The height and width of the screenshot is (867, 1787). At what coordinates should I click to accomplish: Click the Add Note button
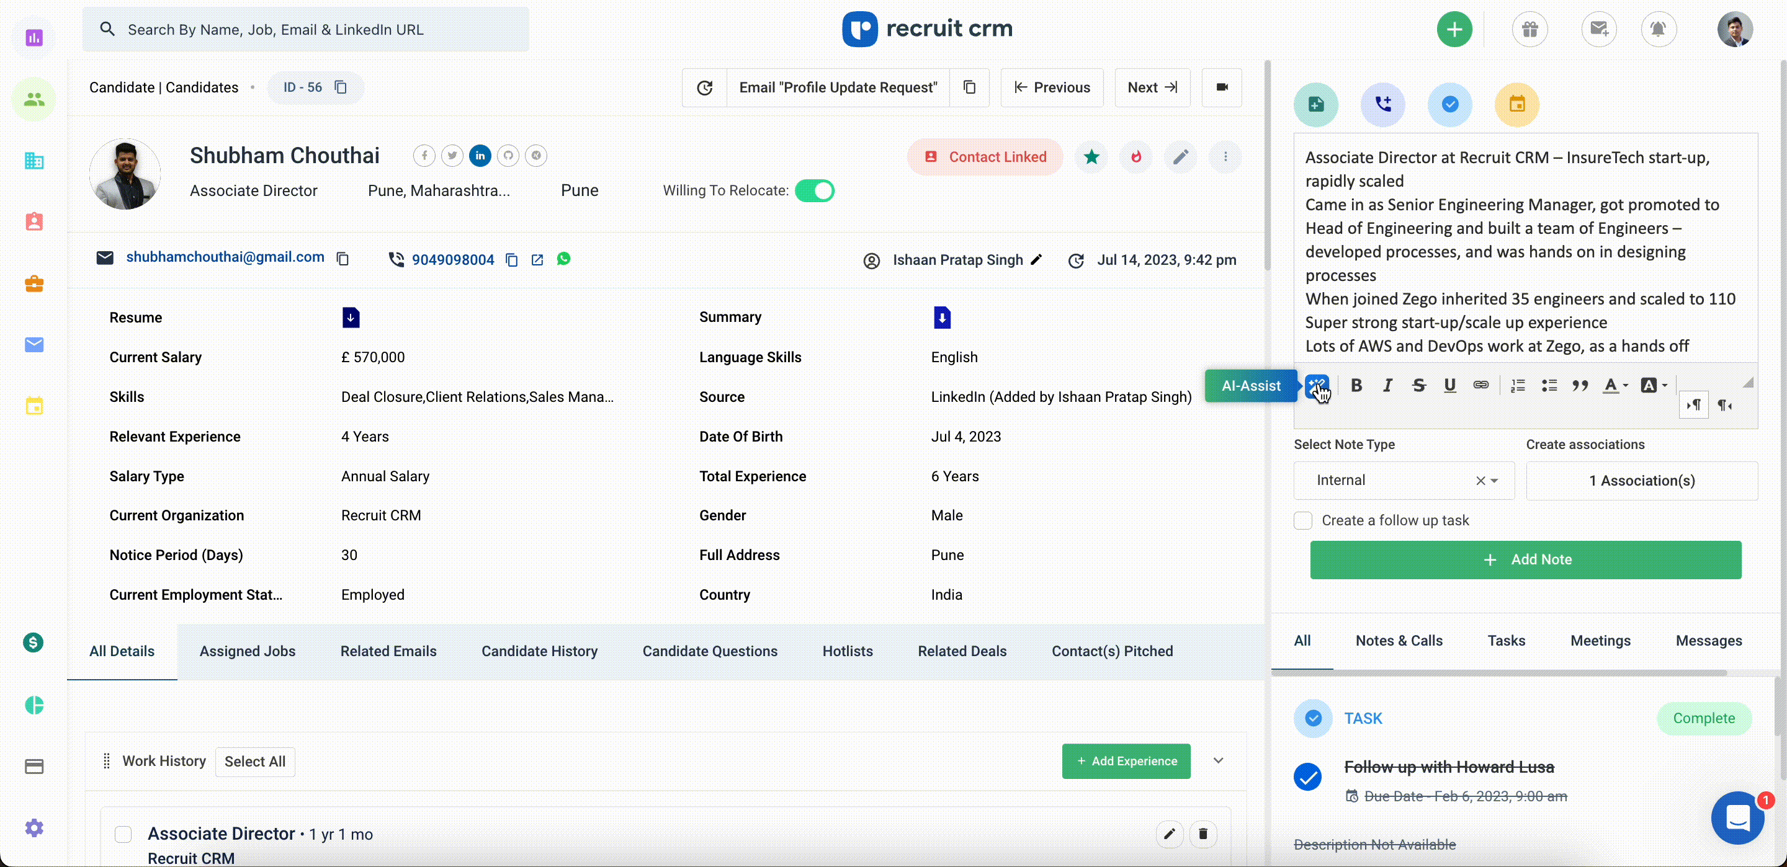(x=1526, y=559)
